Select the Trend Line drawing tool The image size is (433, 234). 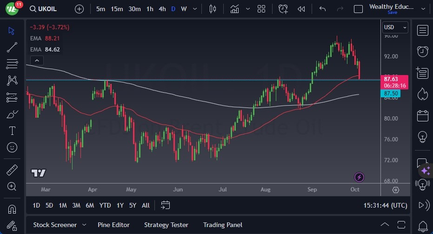pos(13,47)
